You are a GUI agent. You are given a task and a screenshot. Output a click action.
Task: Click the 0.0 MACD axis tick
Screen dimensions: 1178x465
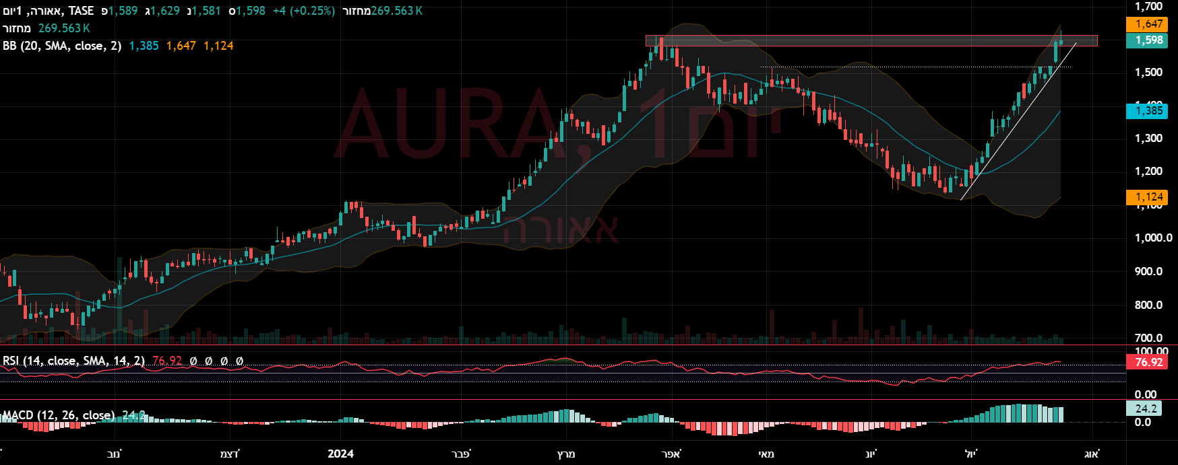(x=1143, y=423)
